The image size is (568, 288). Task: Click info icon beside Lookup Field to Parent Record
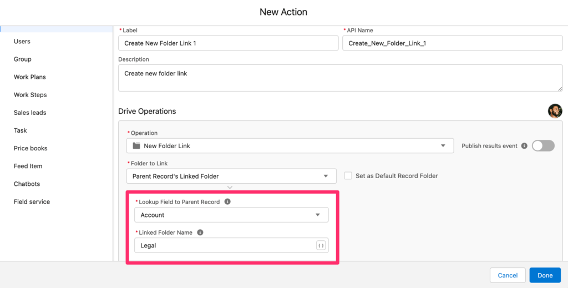point(227,202)
